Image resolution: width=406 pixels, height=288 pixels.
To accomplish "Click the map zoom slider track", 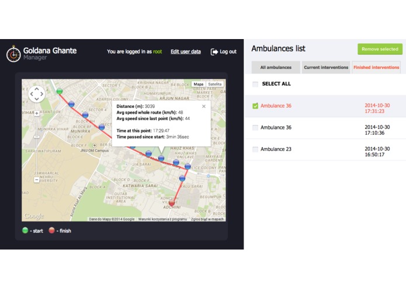I will click(36, 146).
